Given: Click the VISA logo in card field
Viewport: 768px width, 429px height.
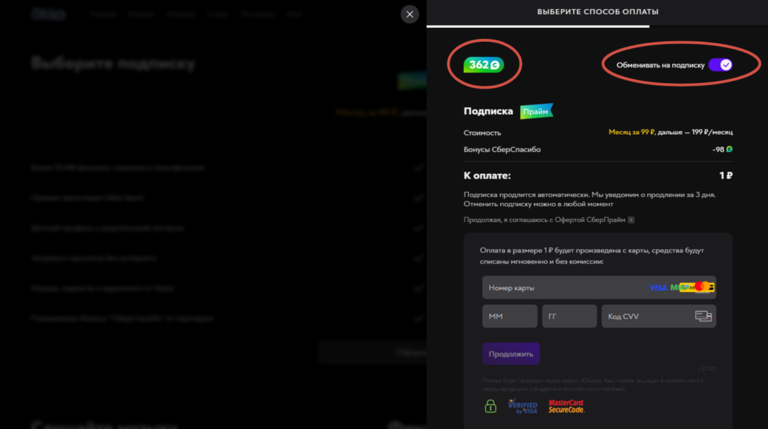Looking at the screenshot, I should 658,287.
